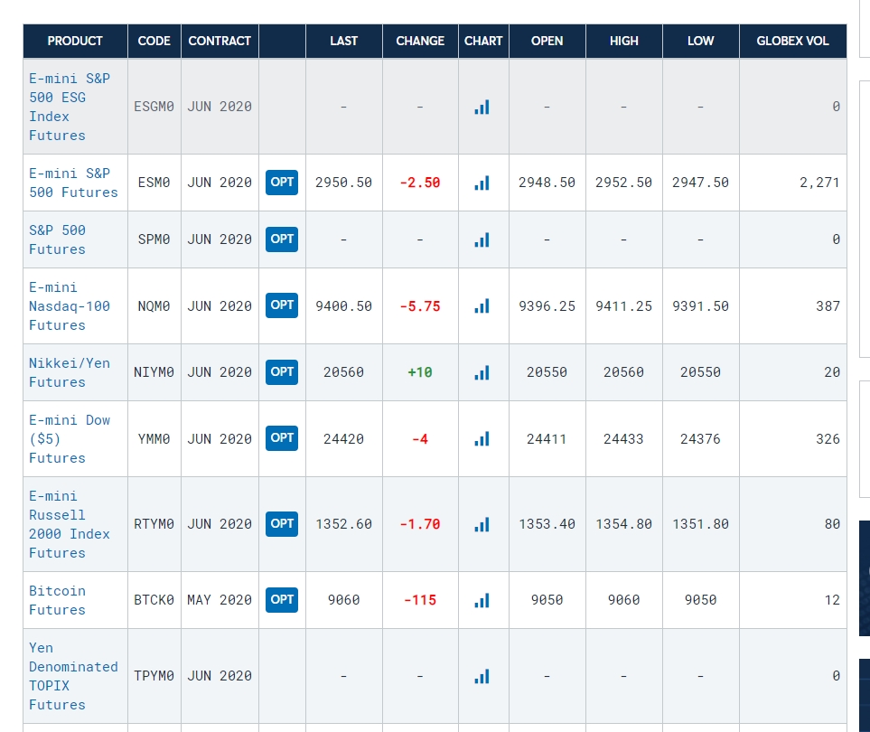This screenshot has height=732, width=870.
Task: Open chart icon for E-mini S&P 500 ESG
Action: (482, 107)
